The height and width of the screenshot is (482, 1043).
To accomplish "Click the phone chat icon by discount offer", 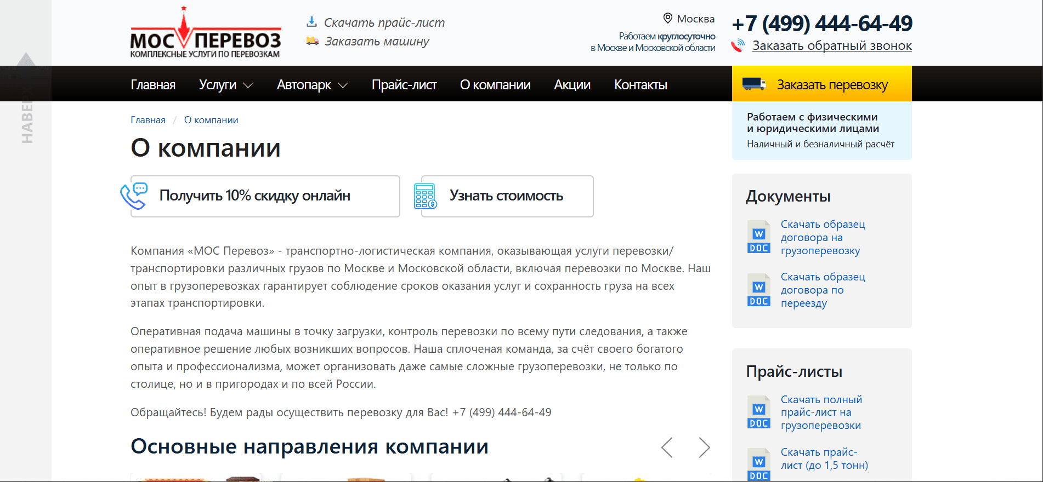I will [134, 196].
